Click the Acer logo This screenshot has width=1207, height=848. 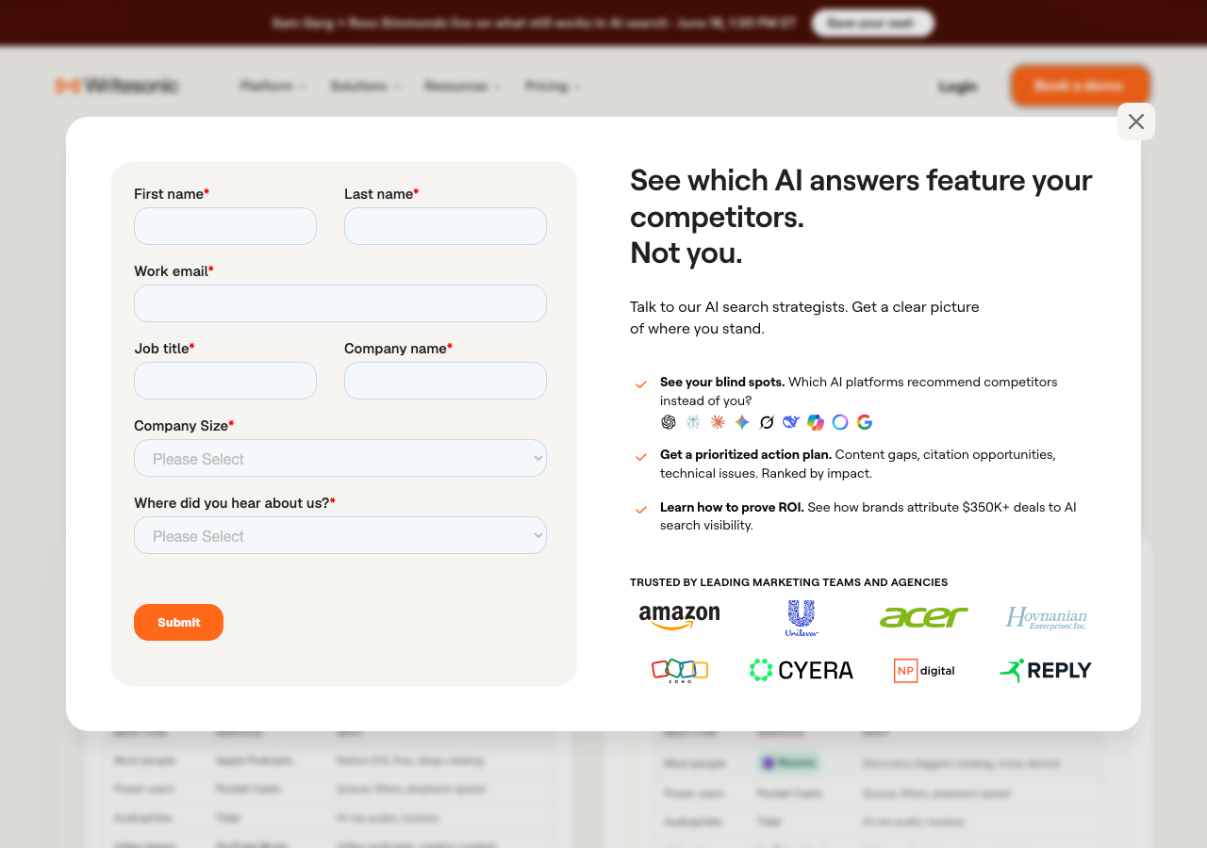923,617
